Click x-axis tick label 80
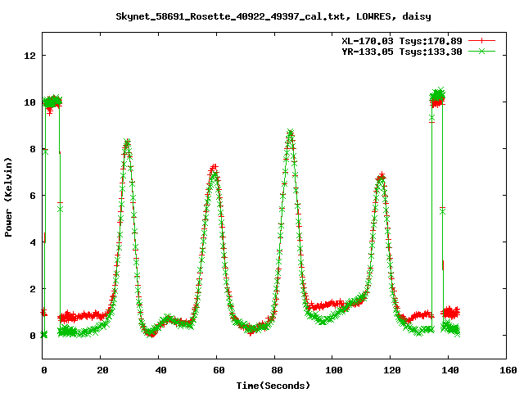Viewport: 524px width, 393px height. click(277, 370)
